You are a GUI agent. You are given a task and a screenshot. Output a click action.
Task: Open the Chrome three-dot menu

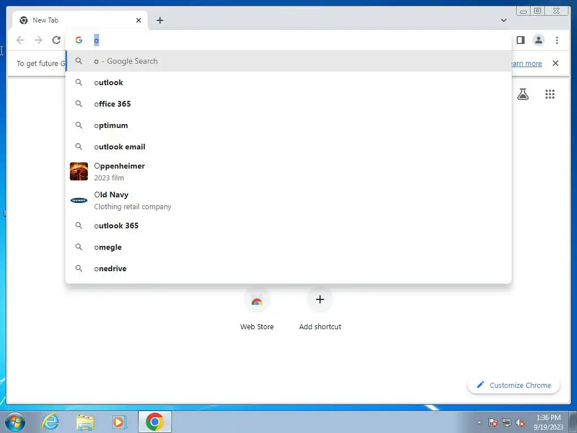[557, 40]
